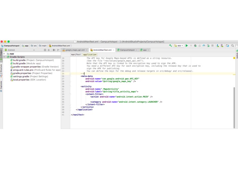Open the Project panel gear settings

54,50
